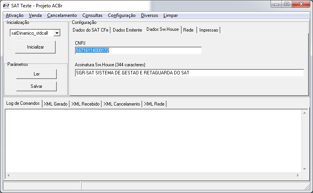Switch to XML Gerado tab
The image size is (313, 193).
tap(56, 104)
